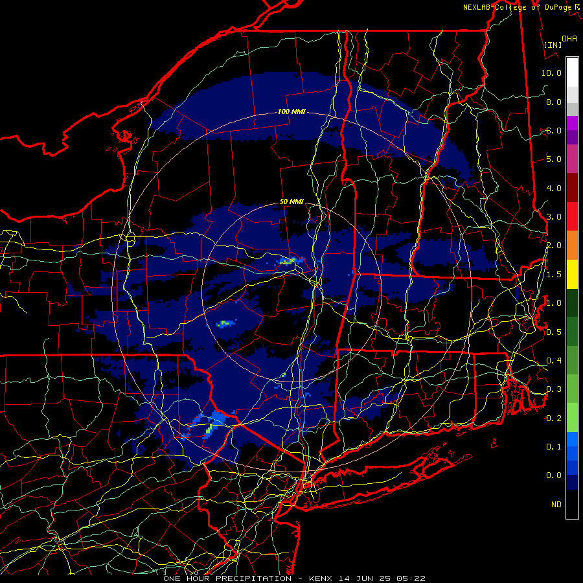Screen dimensions: 583x583
Task: Click the 0.0 legend value
Action: (554, 475)
